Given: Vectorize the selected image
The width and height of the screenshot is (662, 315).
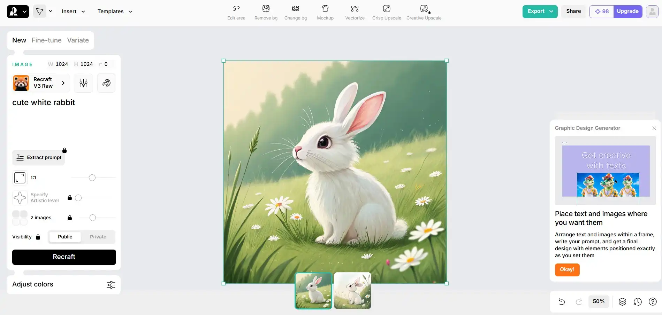Looking at the screenshot, I should (355, 13).
